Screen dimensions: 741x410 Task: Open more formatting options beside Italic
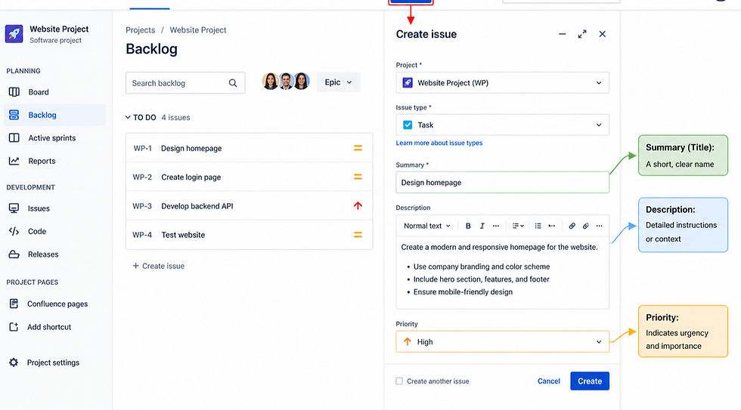[496, 226]
